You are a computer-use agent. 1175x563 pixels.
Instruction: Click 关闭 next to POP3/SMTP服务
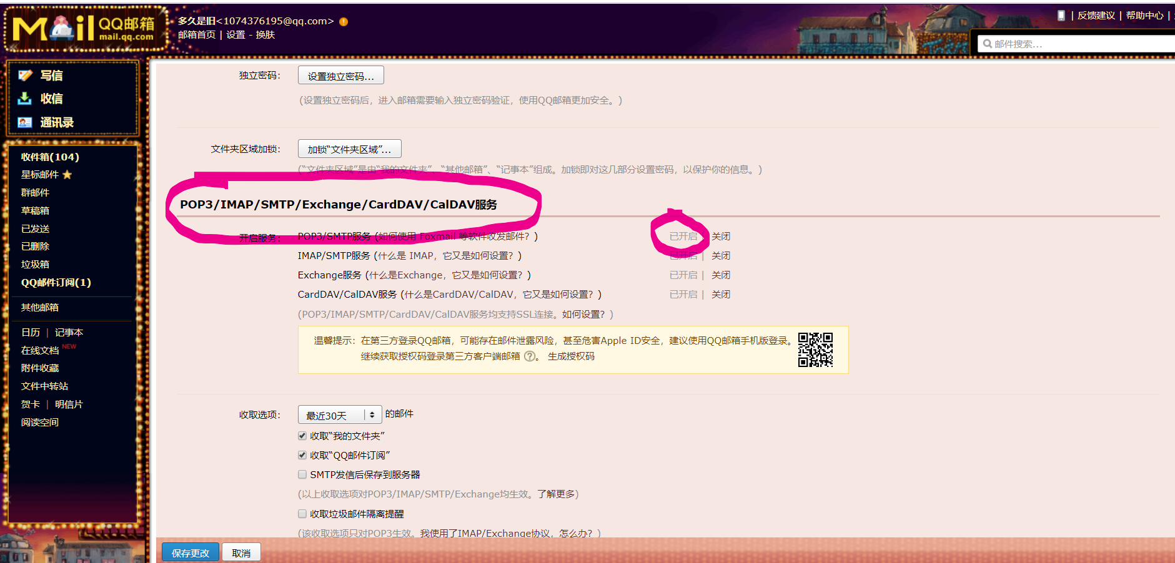click(721, 236)
